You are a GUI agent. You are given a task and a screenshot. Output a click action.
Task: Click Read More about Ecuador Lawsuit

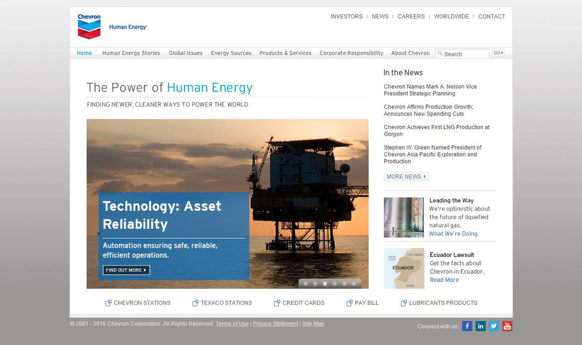(445, 280)
